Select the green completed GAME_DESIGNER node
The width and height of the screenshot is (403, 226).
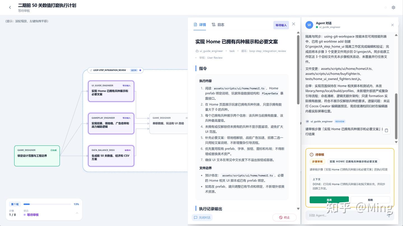click(37, 156)
